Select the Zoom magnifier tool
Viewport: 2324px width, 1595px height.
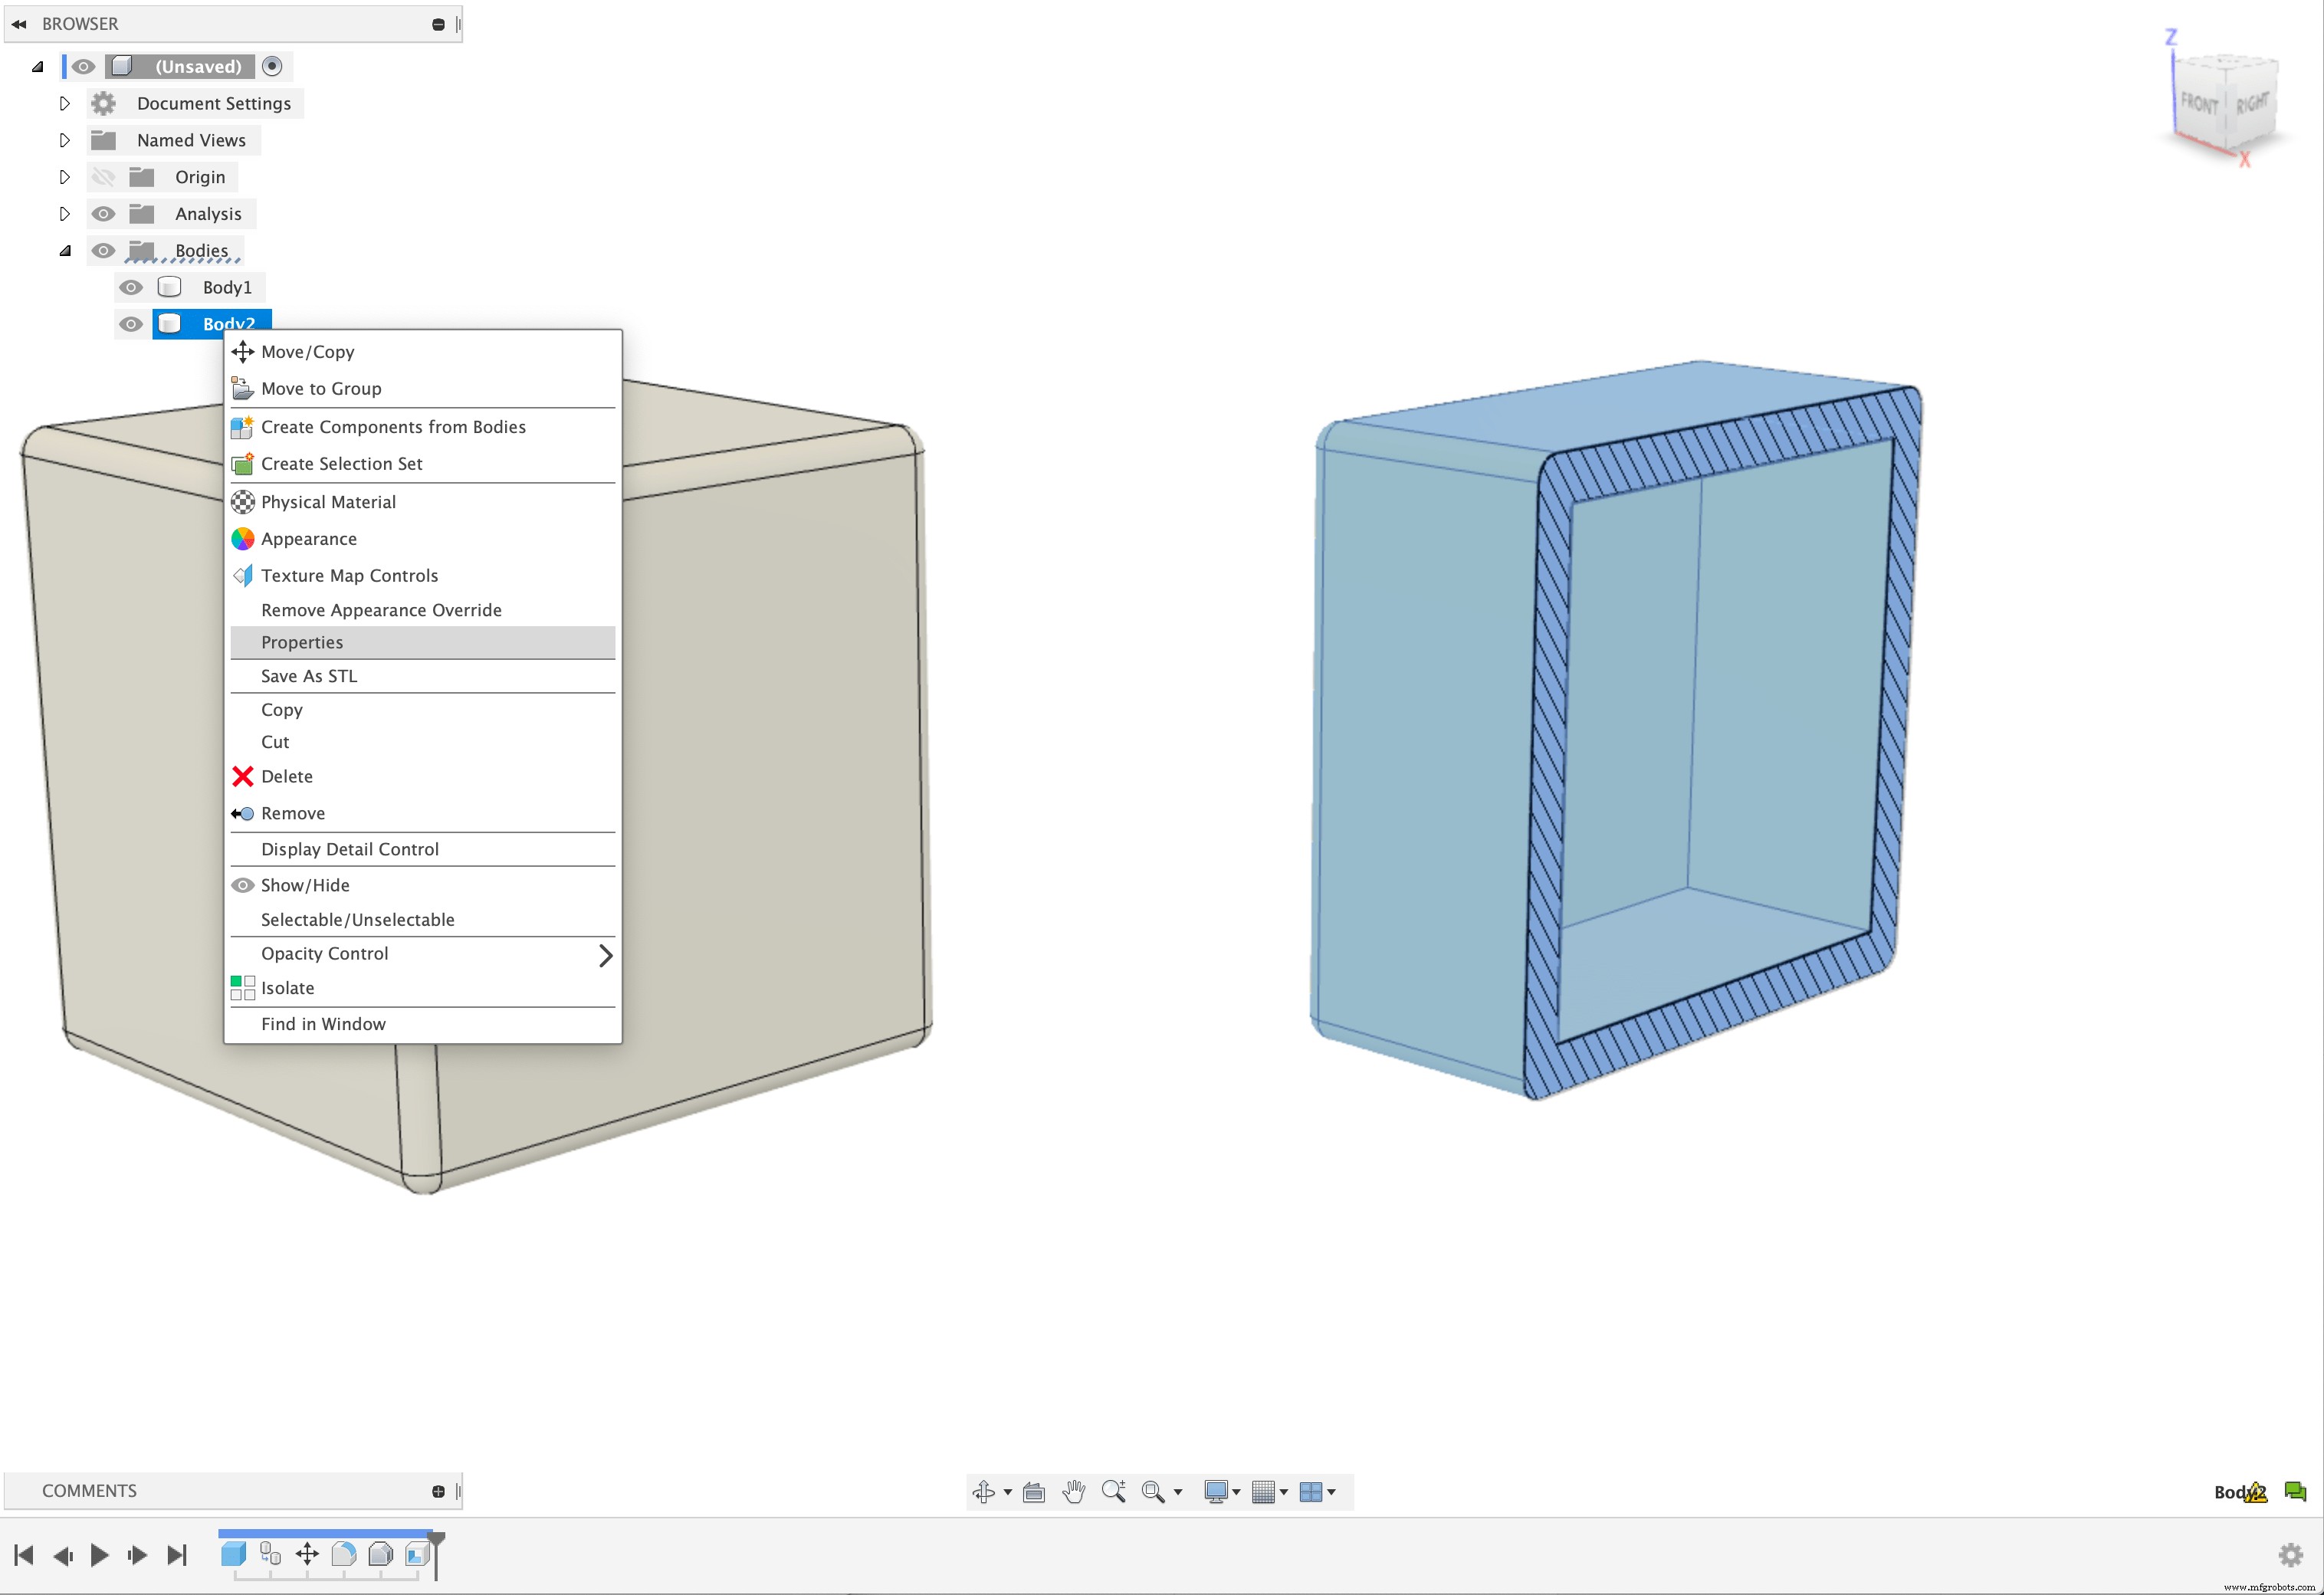pyautogui.click(x=1113, y=1491)
